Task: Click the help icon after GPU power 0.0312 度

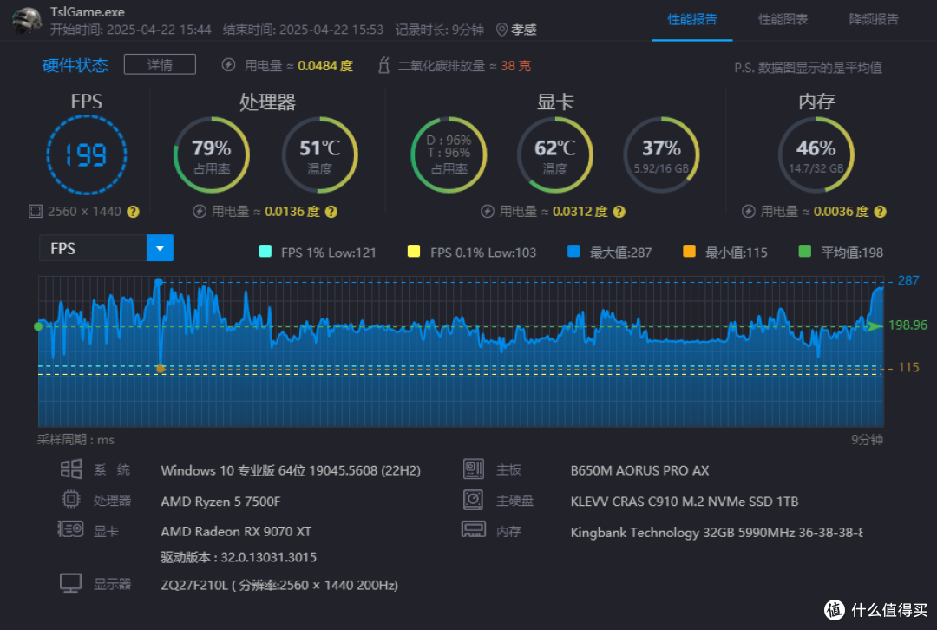Action: [619, 212]
